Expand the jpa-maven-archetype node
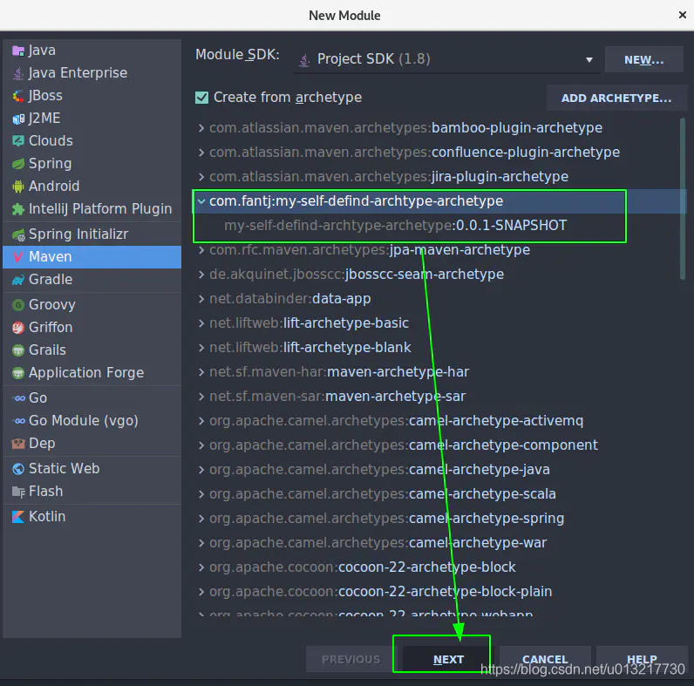This screenshot has height=686, width=694. pyautogui.click(x=201, y=250)
